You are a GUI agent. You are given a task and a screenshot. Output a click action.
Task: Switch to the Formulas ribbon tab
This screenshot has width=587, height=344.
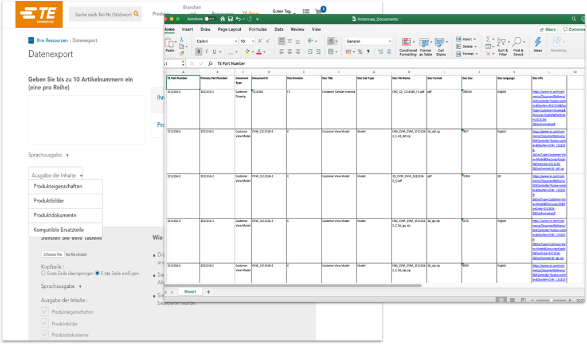pyautogui.click(x=257, y=29)
